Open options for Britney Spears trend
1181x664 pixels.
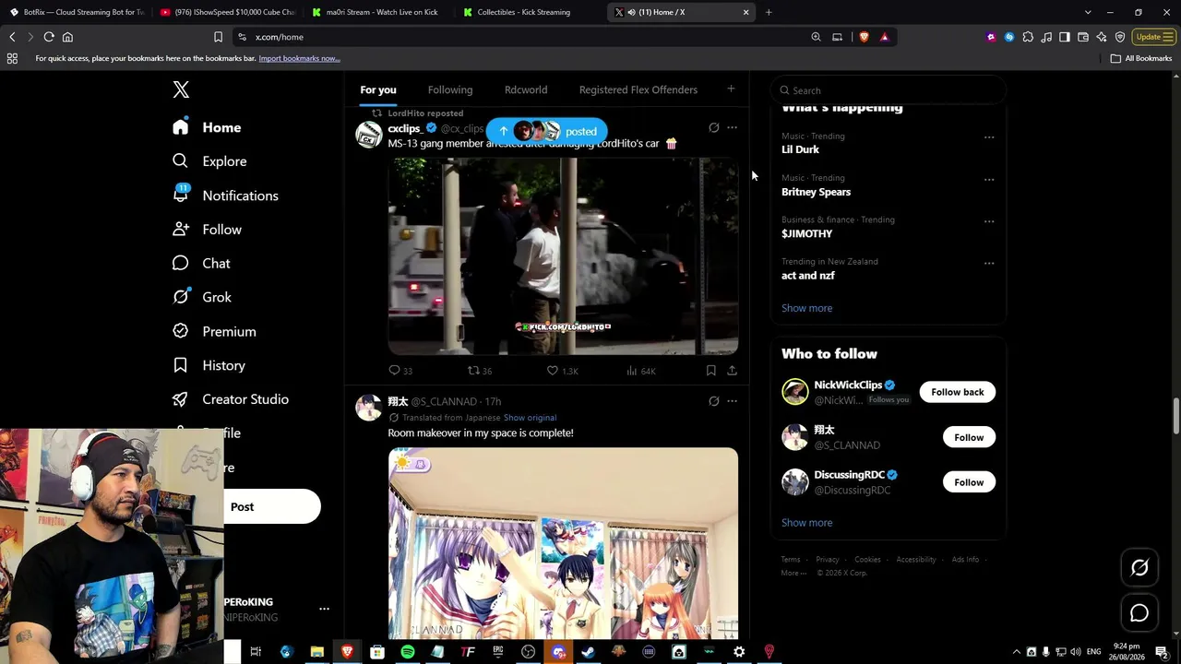989,180
